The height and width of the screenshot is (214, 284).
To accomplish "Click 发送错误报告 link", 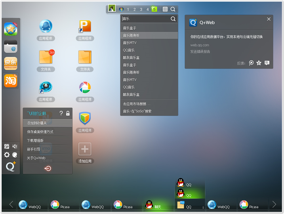I will point(200,52).
